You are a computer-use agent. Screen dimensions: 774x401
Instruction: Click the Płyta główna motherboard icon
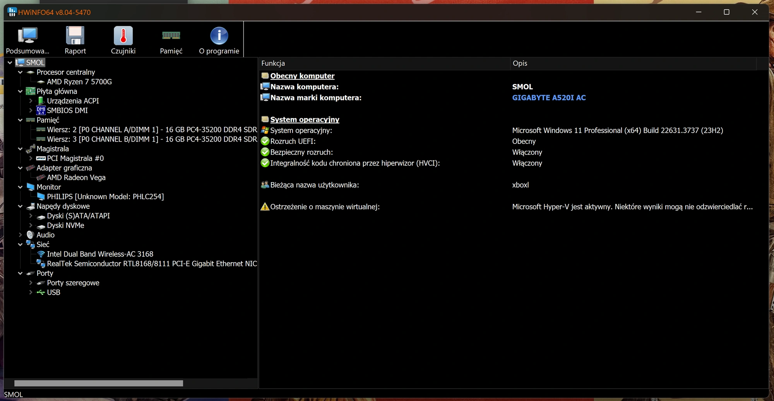[x=31, y=91]
